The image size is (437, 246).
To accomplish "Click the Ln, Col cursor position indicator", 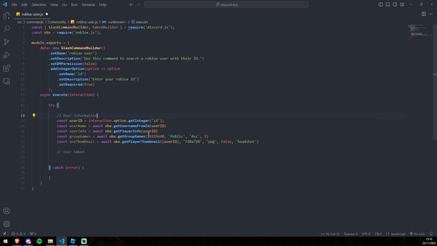I will click(x=330, y=234).
